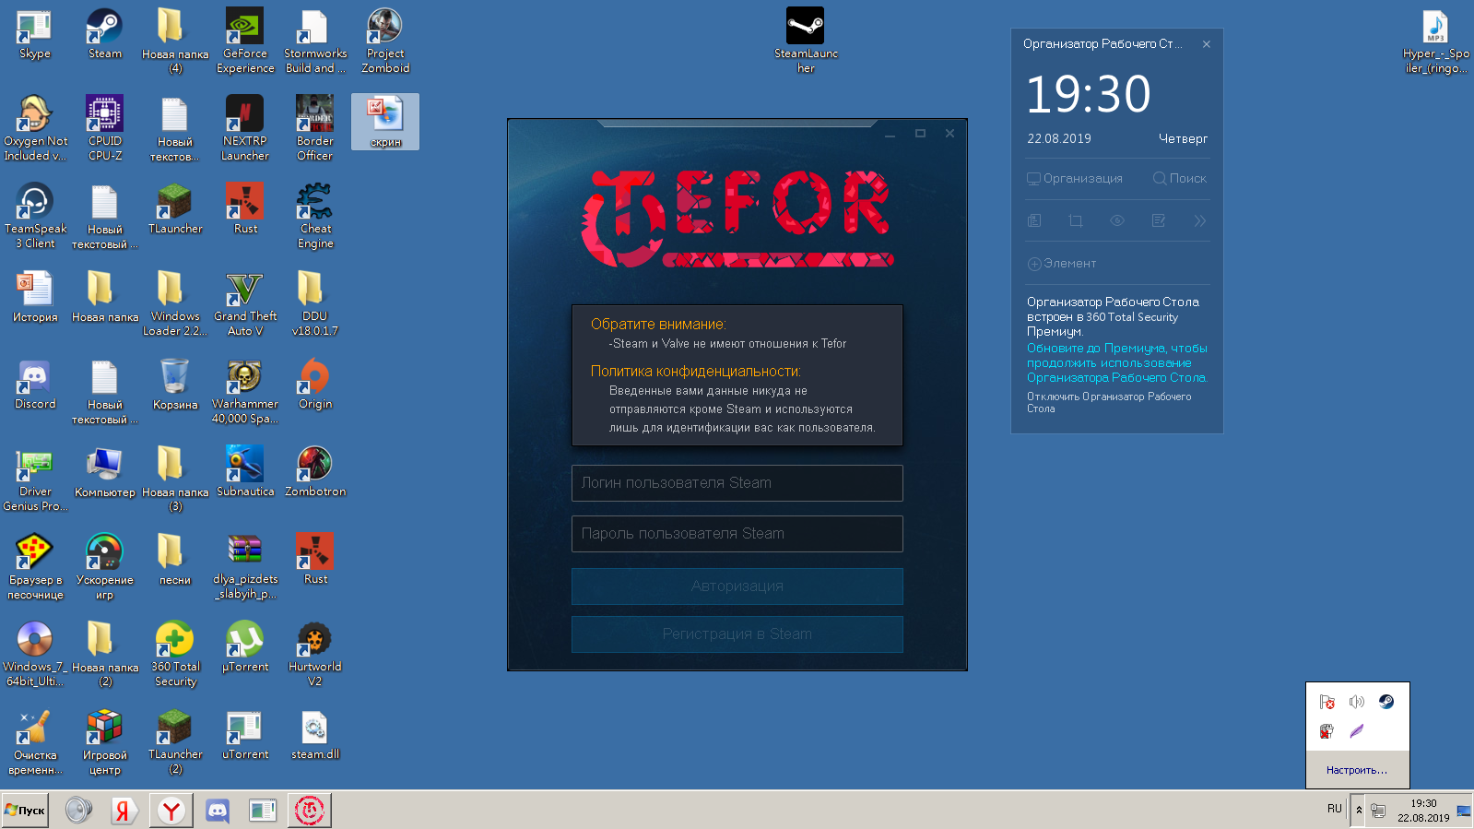Viewport: 1474px width, 829px height.
Task: Toggle the eye protection icon in organizer
Action: 1117,220
